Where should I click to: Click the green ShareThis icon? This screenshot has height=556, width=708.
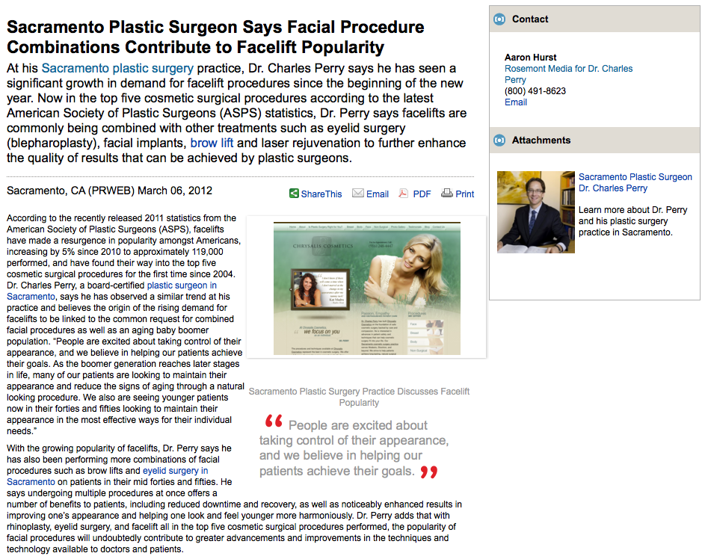click(x=294, y=194)
